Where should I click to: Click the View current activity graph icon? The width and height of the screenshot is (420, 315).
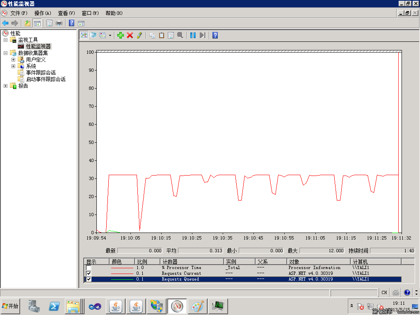point(84,35)
